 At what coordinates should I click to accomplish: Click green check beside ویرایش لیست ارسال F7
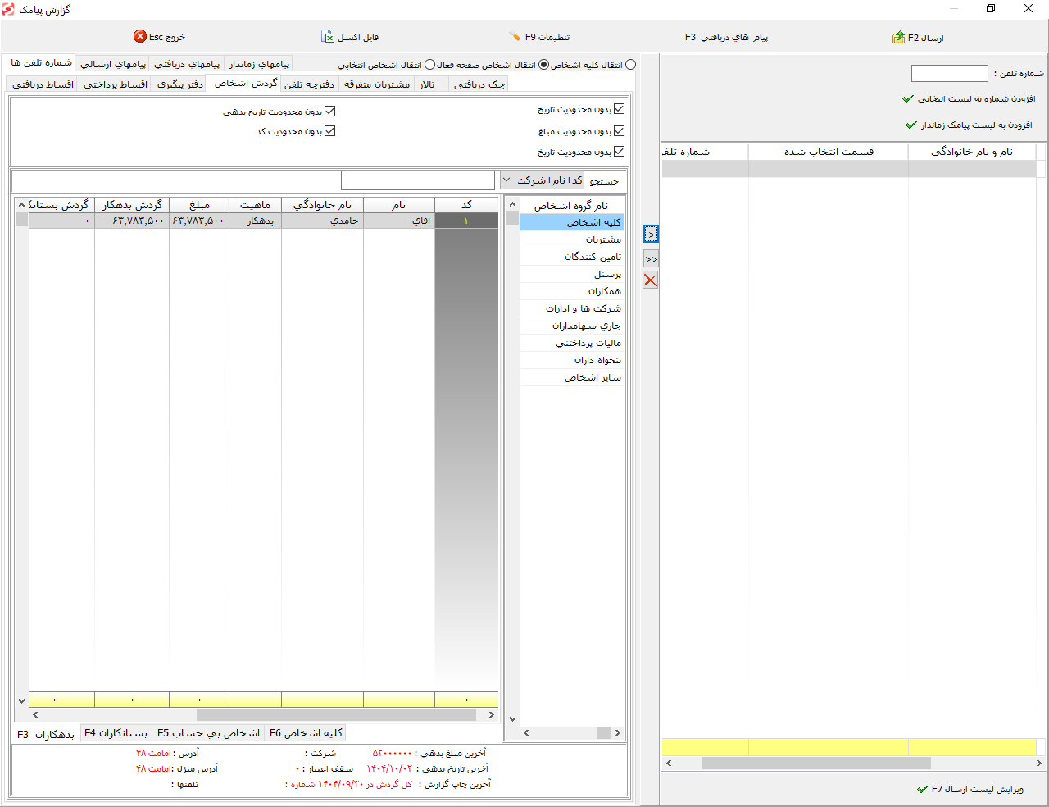[923, 790]
